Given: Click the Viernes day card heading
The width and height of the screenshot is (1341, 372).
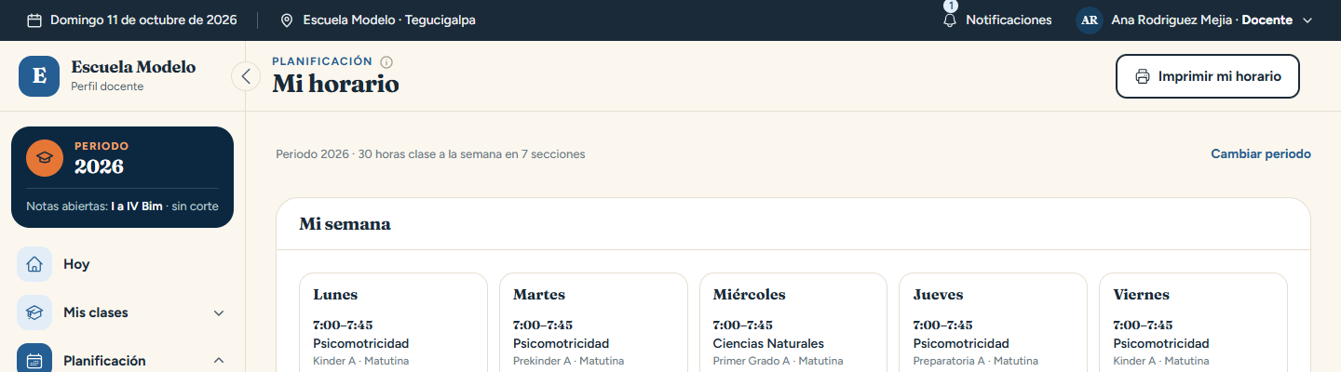Looking at the screenshot, I should coord(1142,295).
